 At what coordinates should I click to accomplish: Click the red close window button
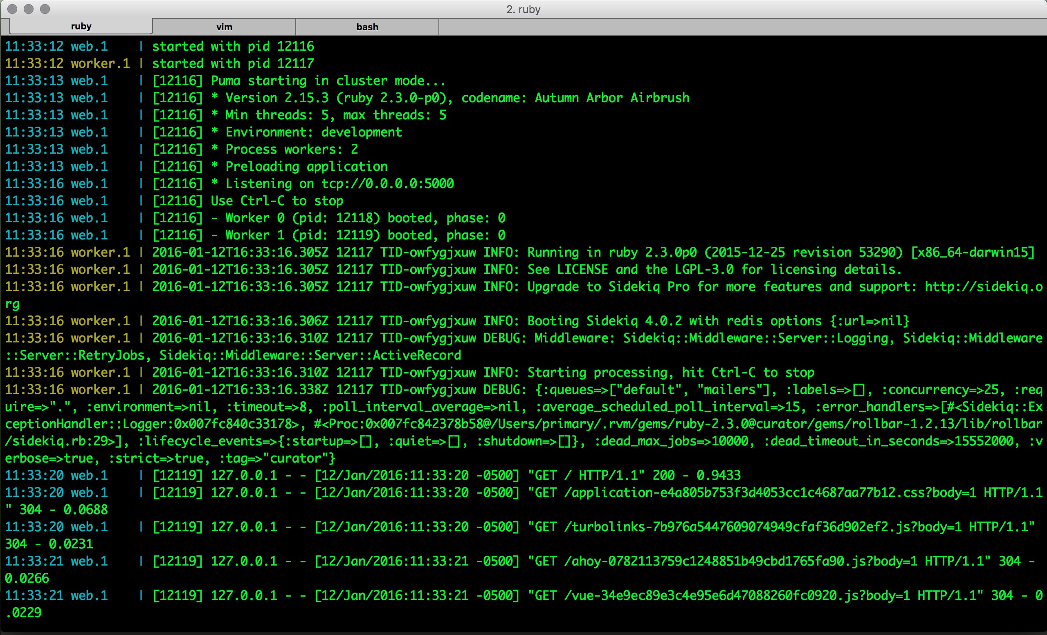(12, 9)
